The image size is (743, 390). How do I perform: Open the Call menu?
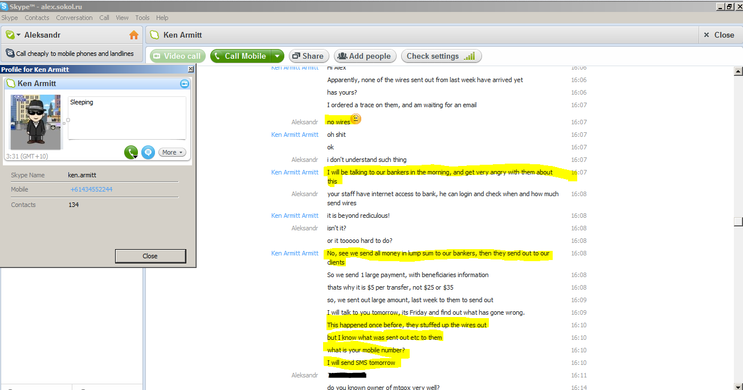coord(104,18)
